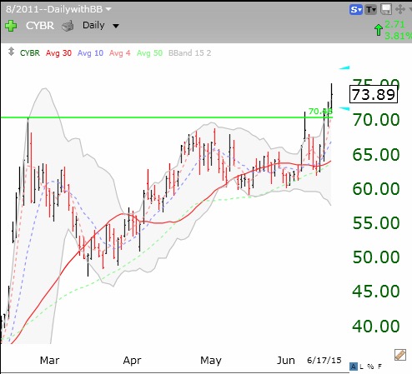The width and height of the screenshot is (412, 374).
Task: Toggle the L logarithmic scale option
Action: (361, 367)
